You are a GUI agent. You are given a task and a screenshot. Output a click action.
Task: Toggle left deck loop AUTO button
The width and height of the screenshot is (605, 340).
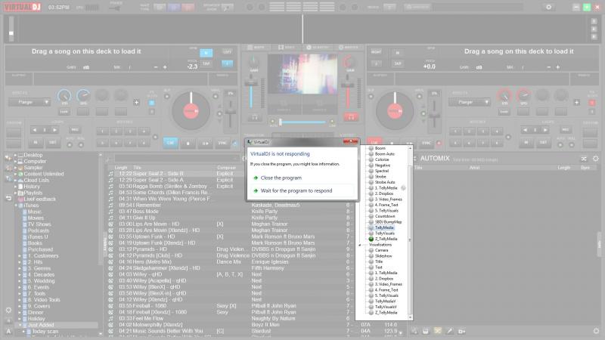click(x=70, y=145)
